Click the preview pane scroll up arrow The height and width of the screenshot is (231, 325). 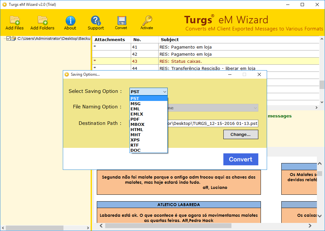(319, 164)
